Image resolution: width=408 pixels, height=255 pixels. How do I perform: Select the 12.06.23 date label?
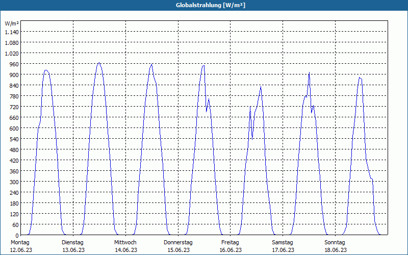21,250
